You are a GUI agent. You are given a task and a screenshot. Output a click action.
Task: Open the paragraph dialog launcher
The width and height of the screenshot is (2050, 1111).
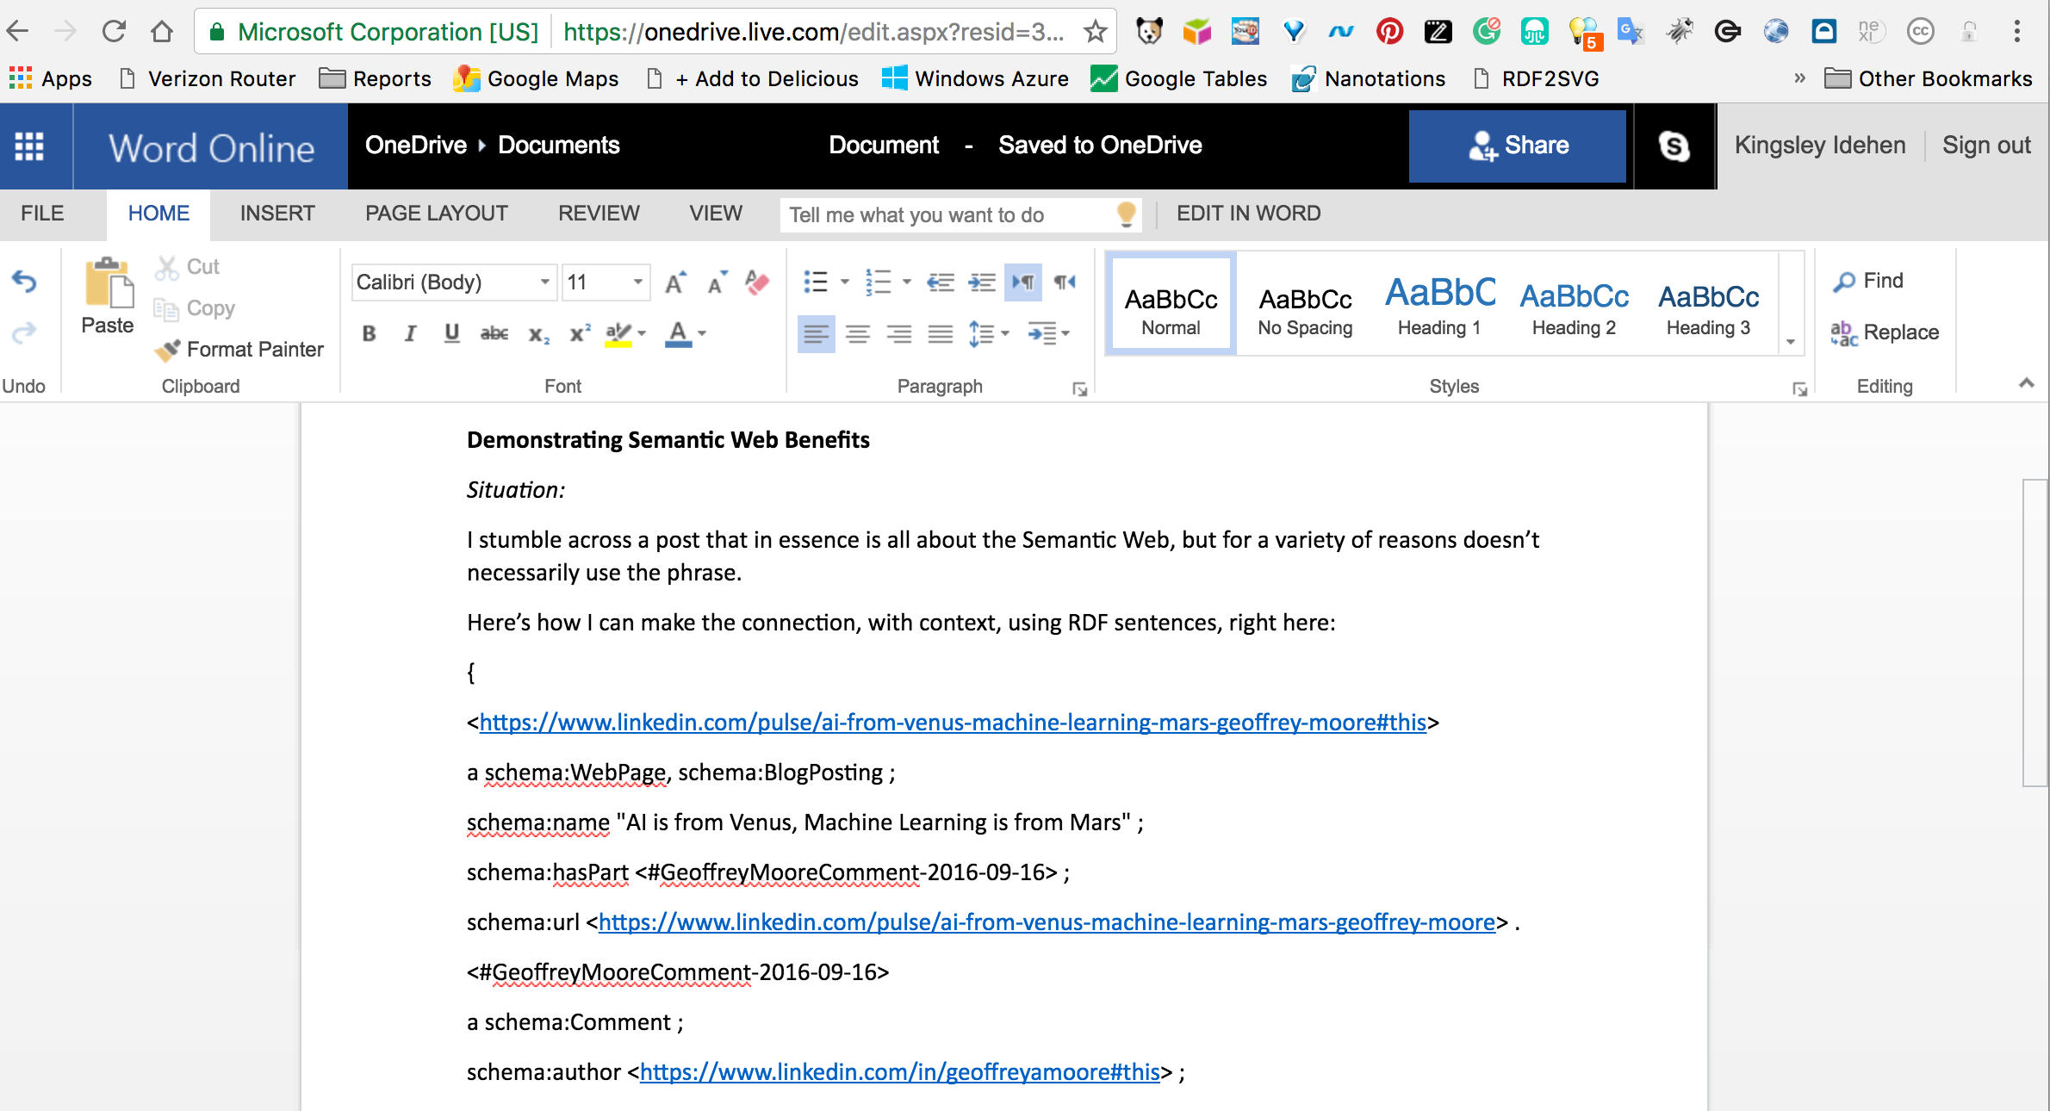click(x=1079, y=389)
